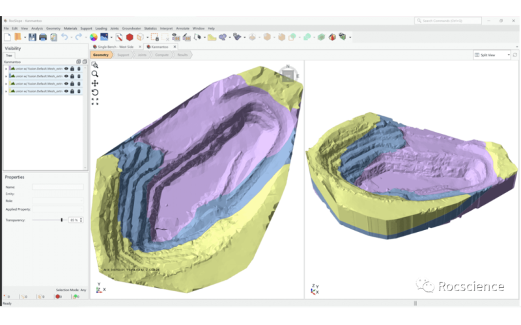This screenshot has width=521, height=325.
Task: Click the red hexagon toolbar icon
Action: coord(130,37)
